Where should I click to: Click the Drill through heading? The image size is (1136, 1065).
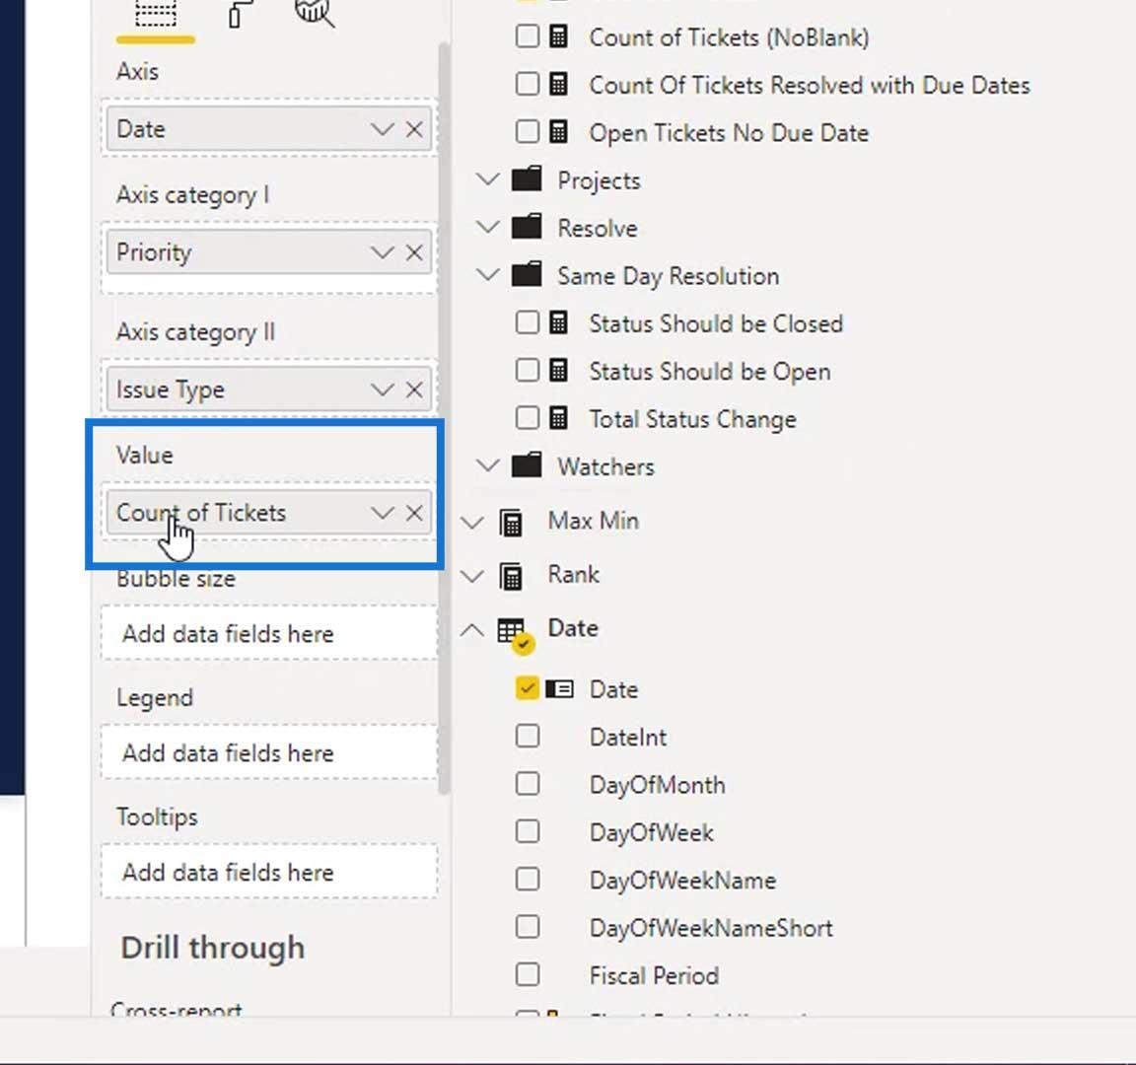(x=213, y=948)
